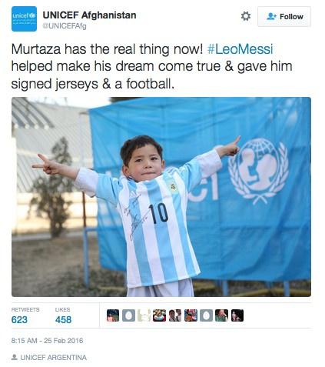Click the Follow button
The height and width of the screenshot is (367, 325).
tap(284, 17)
